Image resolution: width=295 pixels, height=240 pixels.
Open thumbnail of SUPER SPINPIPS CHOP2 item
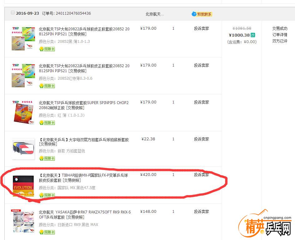[23, 112]
